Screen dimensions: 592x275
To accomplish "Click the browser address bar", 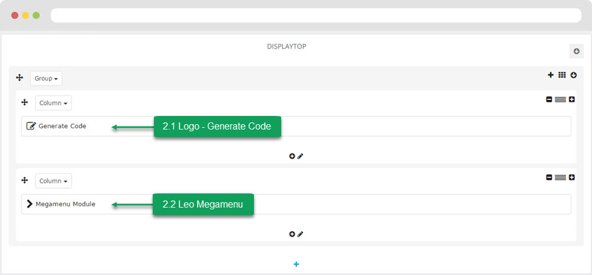I will 316,15.
